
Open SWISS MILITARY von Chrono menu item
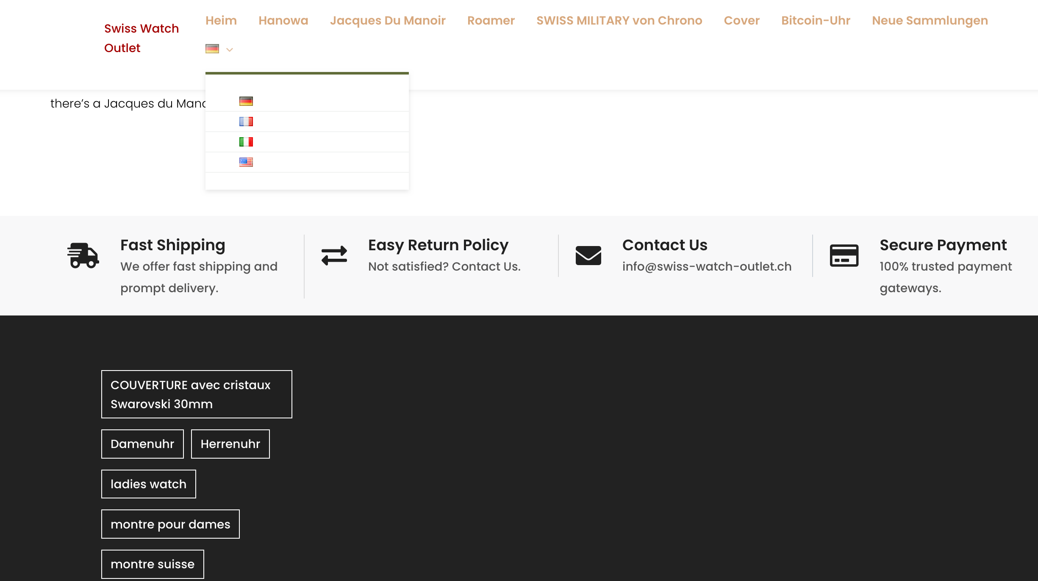click(x=619, y=20)
